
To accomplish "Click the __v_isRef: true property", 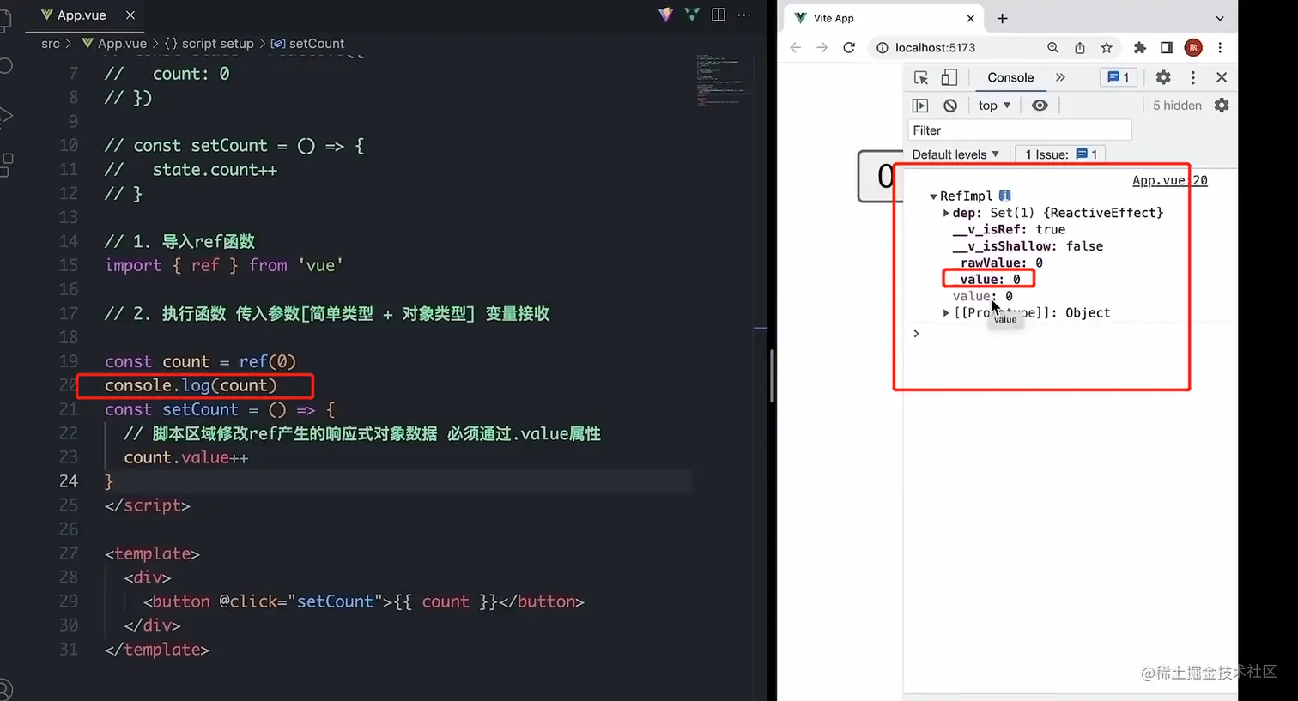I will coord(1009,229).
